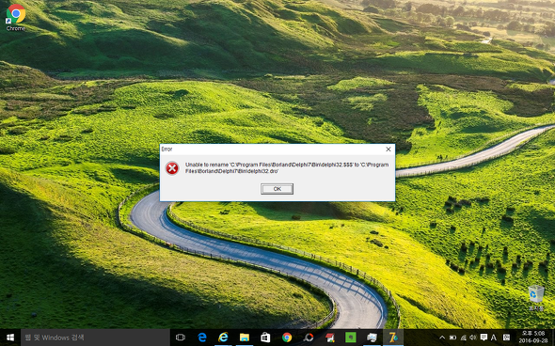Open the Windows Start menu
This screenshot has height=346, width=555.
coord(10,338)
